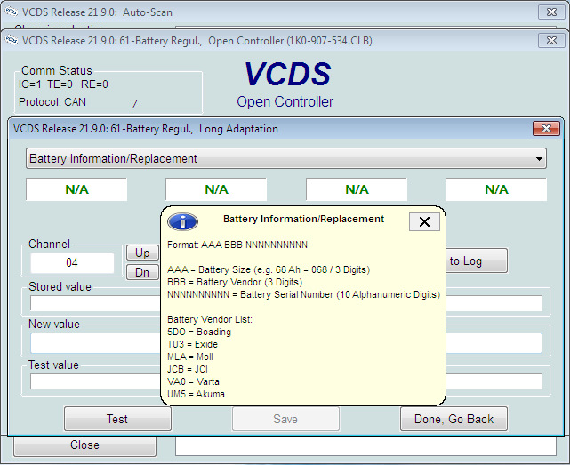This screenshot has height=465, width=570.
Task: Click the '5DO = Boading' vendor entry
Action: point(199,332)
